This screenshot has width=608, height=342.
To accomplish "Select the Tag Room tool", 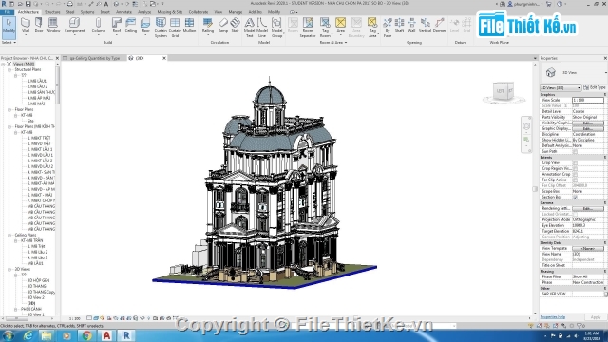I will pyautogui.click(x=325, y=28).
